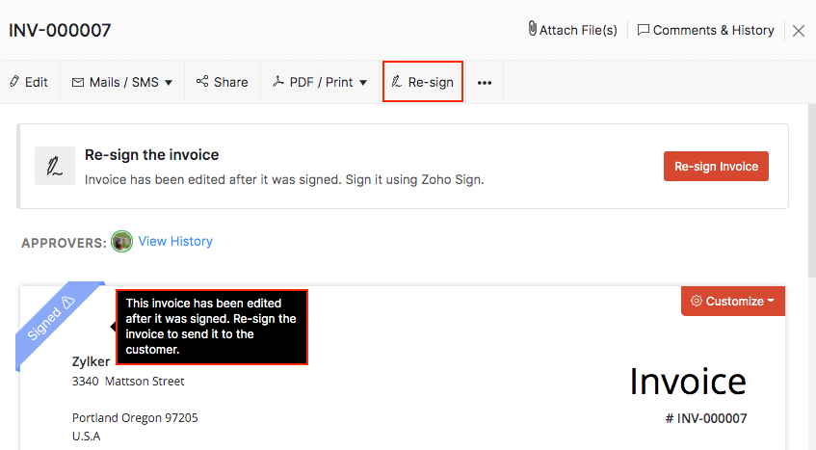Close the invoice detail pane
Image resolution: width=816 pixels, height=450 pixels.
(798, 31)
